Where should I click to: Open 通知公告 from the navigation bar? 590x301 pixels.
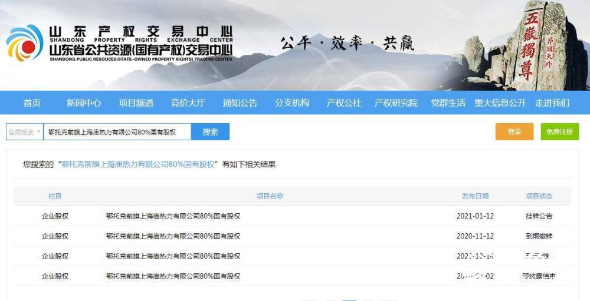point(240,103)
